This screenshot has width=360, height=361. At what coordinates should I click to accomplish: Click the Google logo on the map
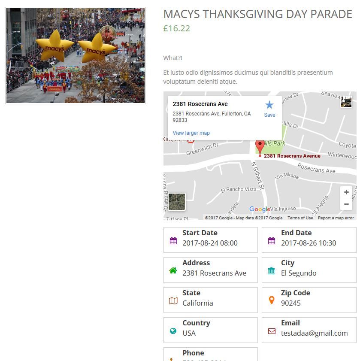point(260,209)
